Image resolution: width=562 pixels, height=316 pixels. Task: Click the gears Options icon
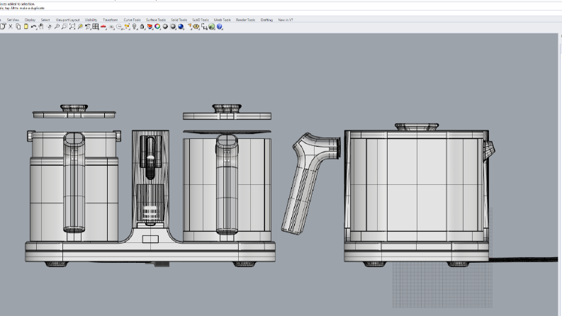point(196,26)
